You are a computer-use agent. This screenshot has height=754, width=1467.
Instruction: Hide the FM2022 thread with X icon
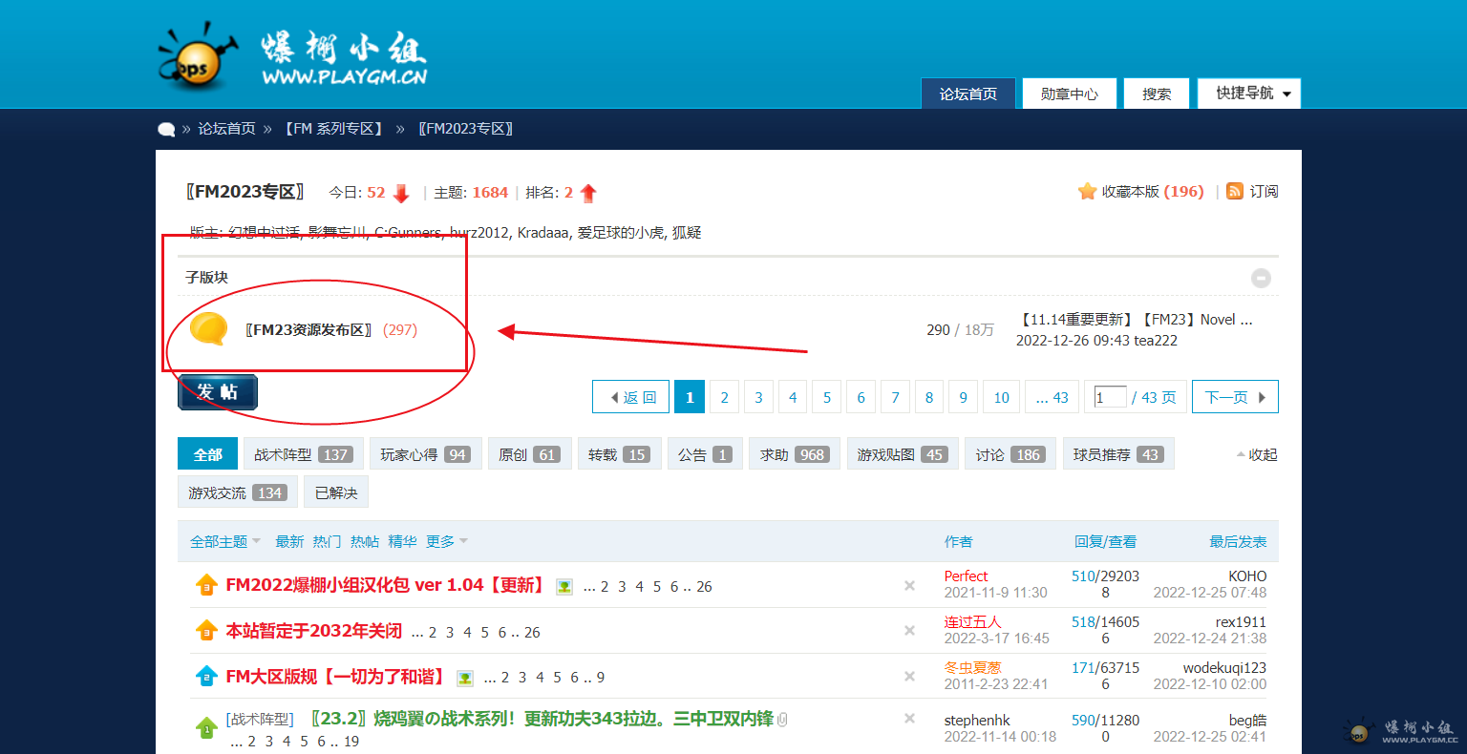(x=909, y=585)
